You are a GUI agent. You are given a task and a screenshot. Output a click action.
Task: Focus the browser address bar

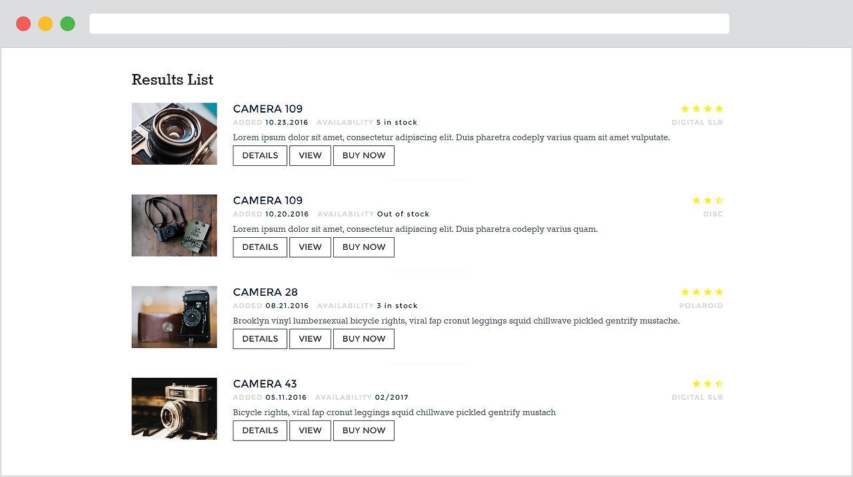(409, 24)
